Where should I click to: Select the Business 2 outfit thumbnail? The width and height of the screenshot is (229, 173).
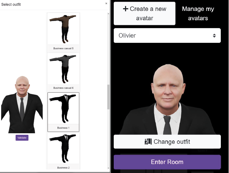coord(63,151)
